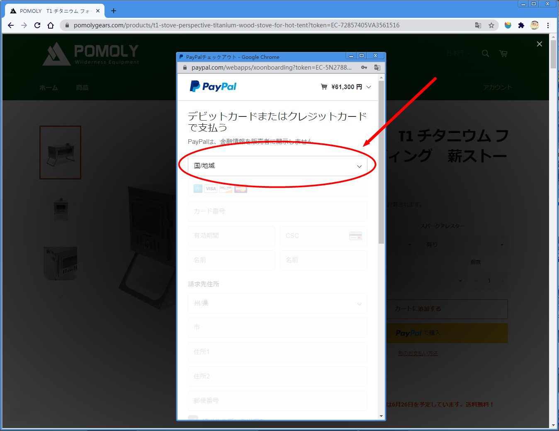Open the browser home page icon
559x431 pixels.
pos(51,25)
